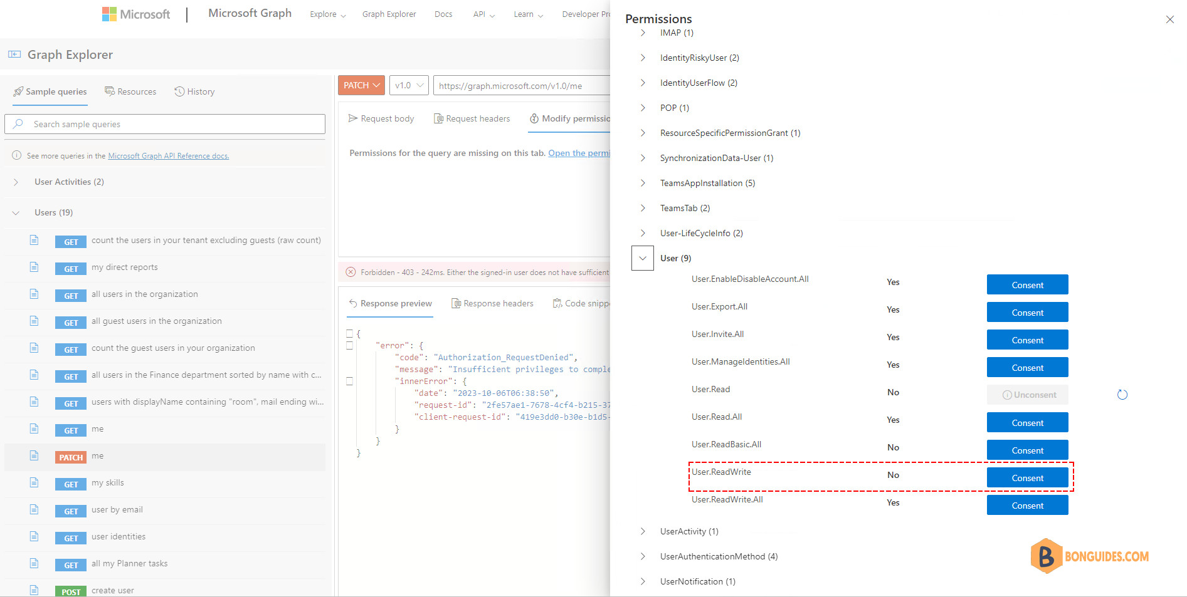Switch to the Resources tab

click(x=130, y=91)
